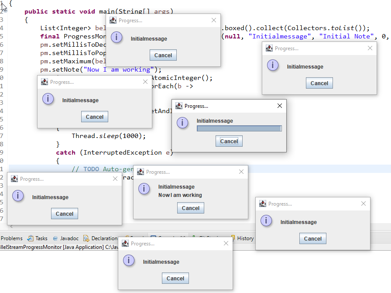Click the Java title icon of the dialog beside AtomicInteger

(x=45, y=82)
